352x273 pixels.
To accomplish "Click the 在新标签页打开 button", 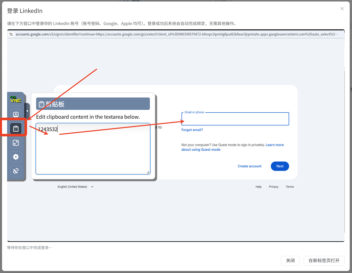I will pyautogui.click(x=324, y=261).
